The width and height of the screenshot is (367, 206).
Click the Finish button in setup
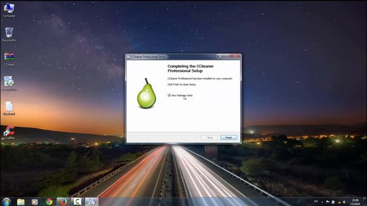(228, 137)
